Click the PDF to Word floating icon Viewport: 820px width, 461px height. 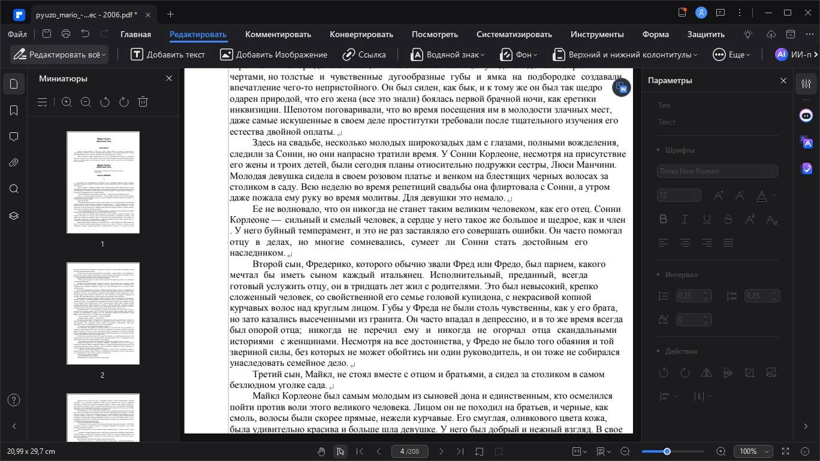click(x=622, y=88)
